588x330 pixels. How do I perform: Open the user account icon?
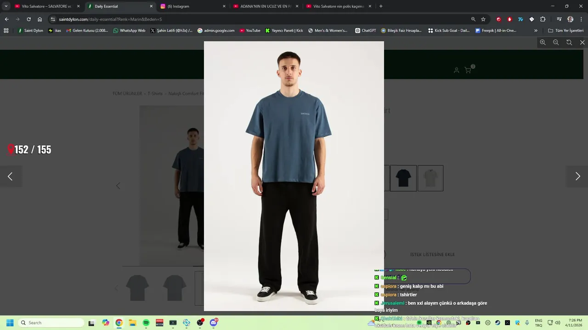click(456, 70)
